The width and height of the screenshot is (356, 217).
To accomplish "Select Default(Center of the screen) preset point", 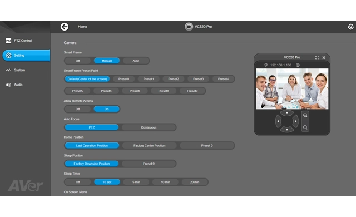I will pyautogui.click(x=87, y=79).
